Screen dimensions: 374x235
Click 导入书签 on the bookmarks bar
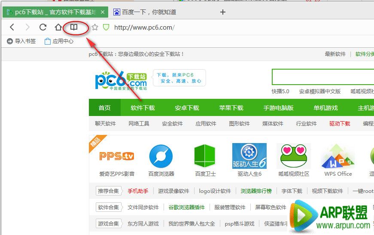click(x=21, y=41)
